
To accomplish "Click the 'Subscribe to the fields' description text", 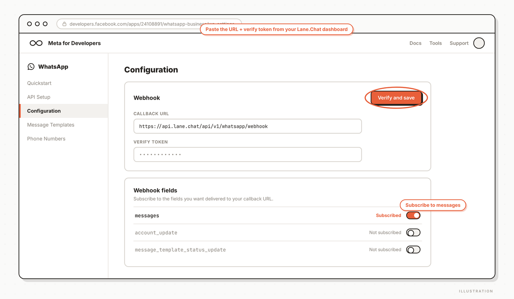I will 203,199.
